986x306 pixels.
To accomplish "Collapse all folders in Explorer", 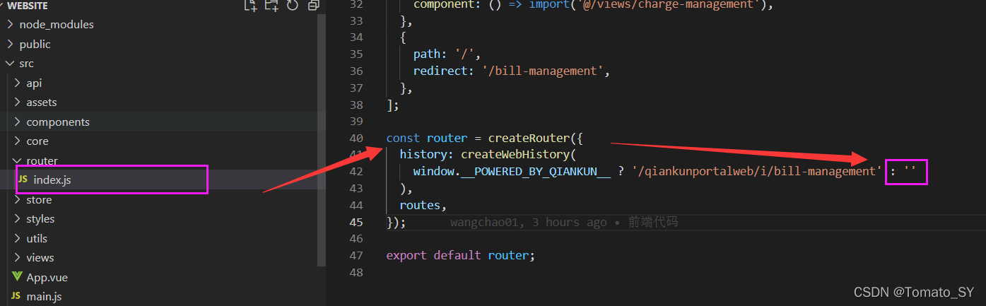I will (314, 6).
